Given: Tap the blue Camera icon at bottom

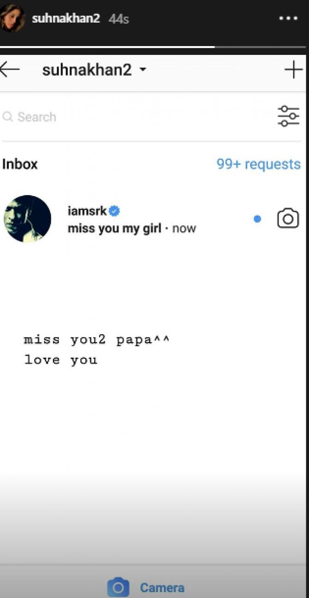Looking at the screenshot, I should (x=118, y=587).
